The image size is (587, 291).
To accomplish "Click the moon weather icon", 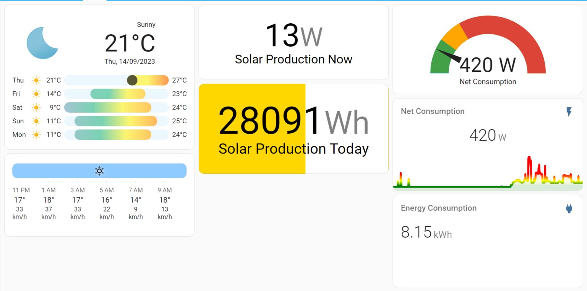I will 41,43.
